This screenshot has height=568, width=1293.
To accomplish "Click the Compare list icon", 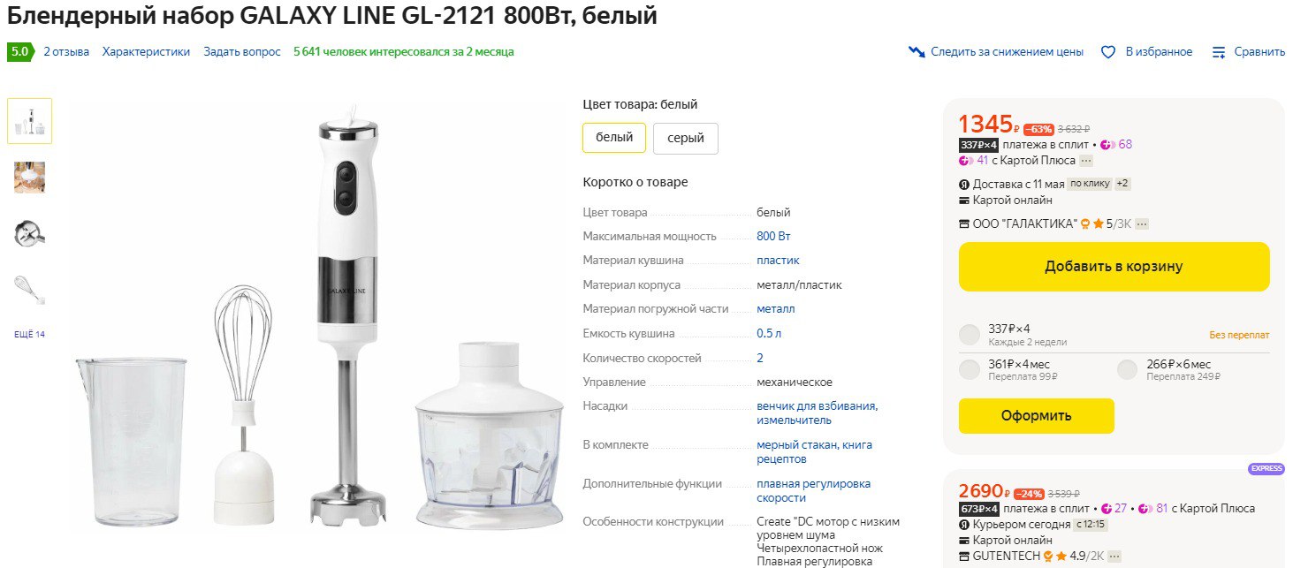I will (x=1220, y=52).
